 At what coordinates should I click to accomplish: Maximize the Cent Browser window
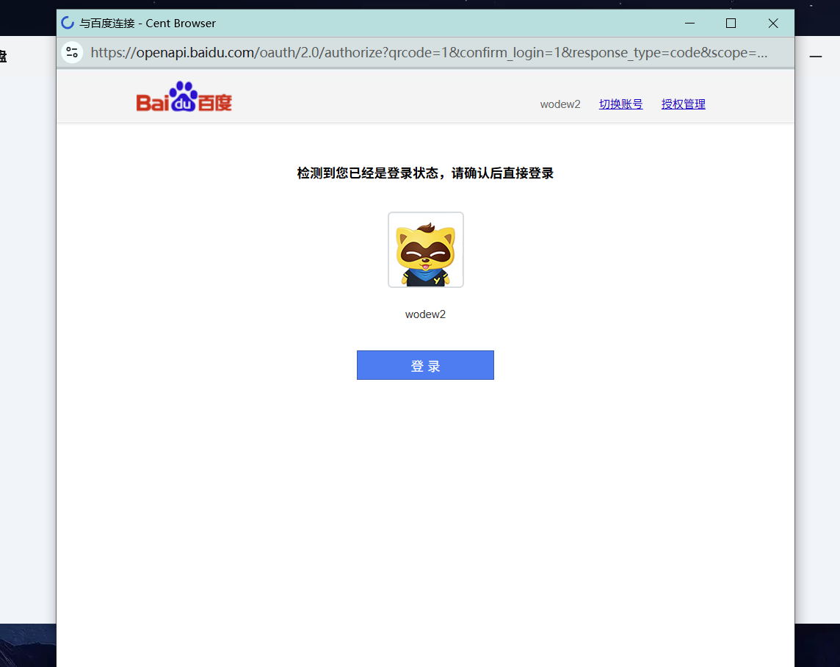point(731,23)
